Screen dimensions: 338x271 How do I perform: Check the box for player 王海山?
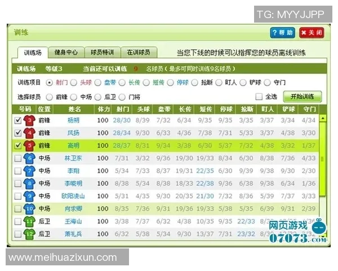click(18, 221)
